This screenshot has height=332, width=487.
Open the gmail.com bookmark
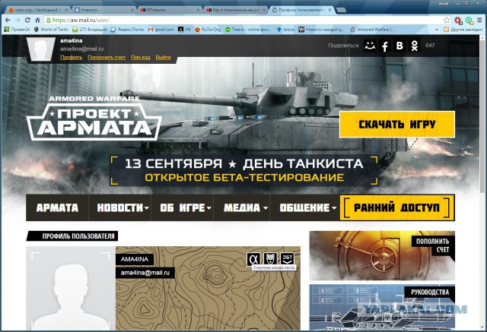[161, 30]
